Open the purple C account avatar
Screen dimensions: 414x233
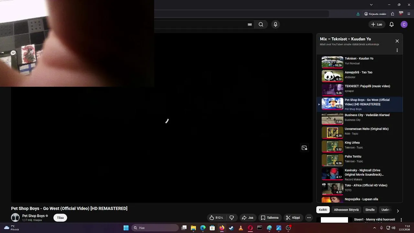click(404, 24)
